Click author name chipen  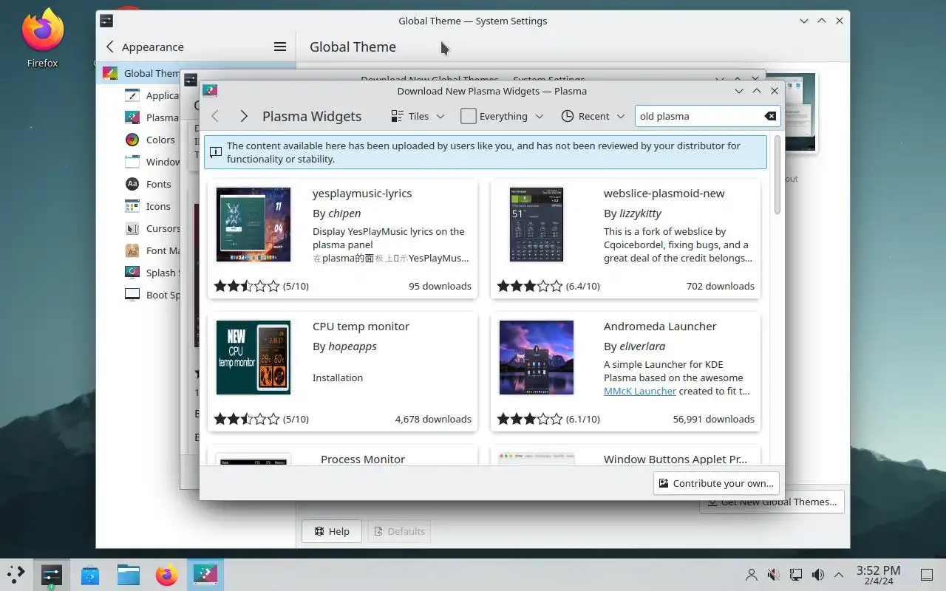(344, 213)
